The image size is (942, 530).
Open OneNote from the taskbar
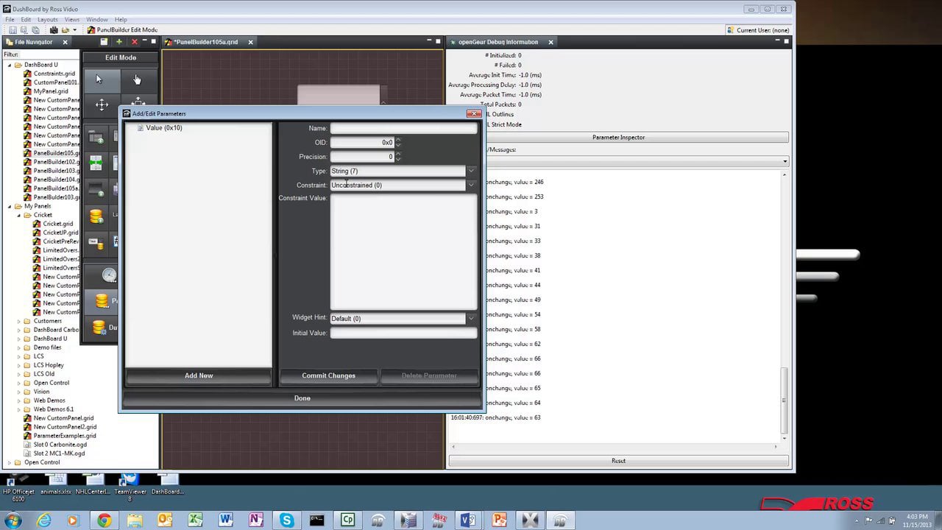point(255,520)
